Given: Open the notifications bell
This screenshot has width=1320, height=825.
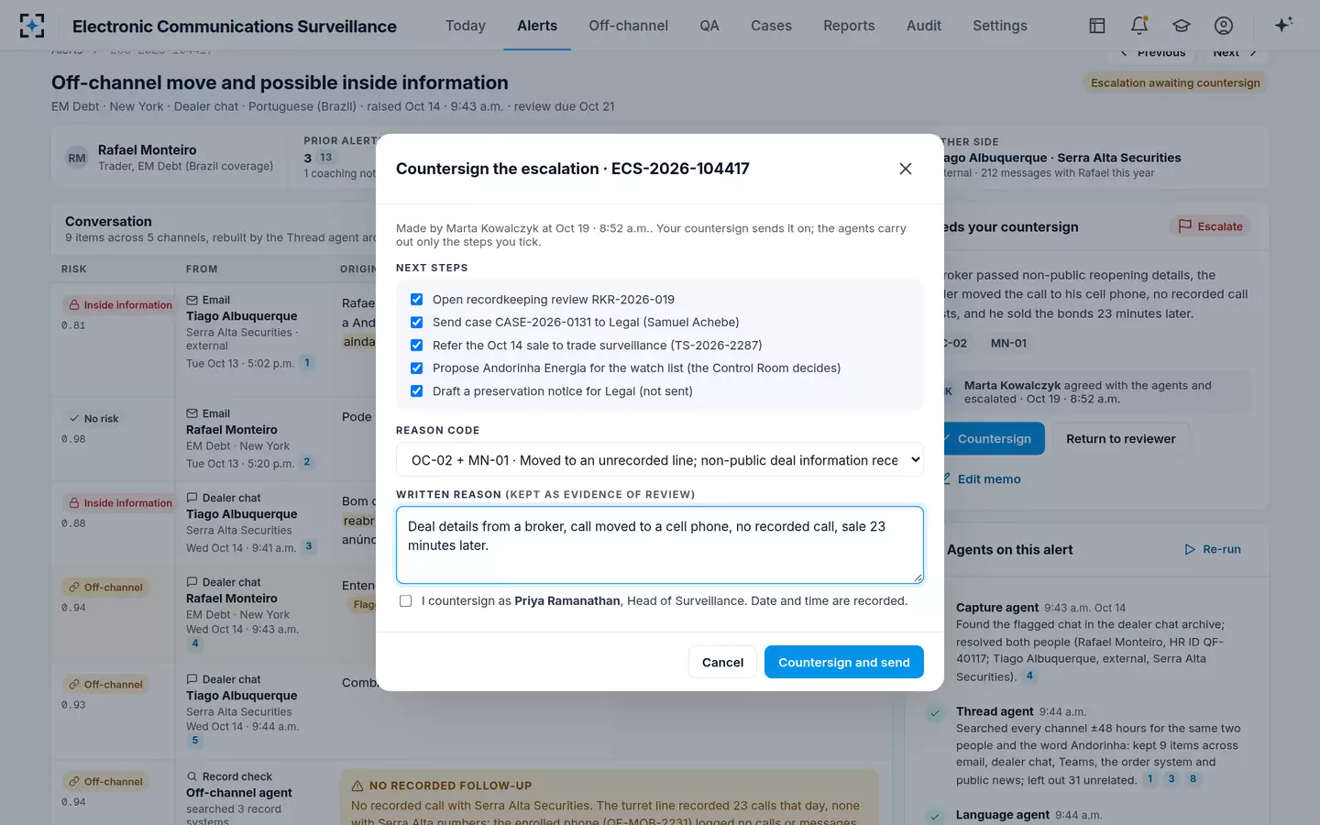Looking at the screenshot, I should coord(1139,26).
